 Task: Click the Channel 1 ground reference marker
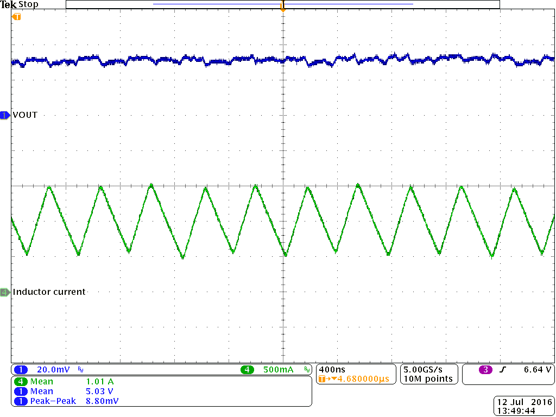coord(4,115)
